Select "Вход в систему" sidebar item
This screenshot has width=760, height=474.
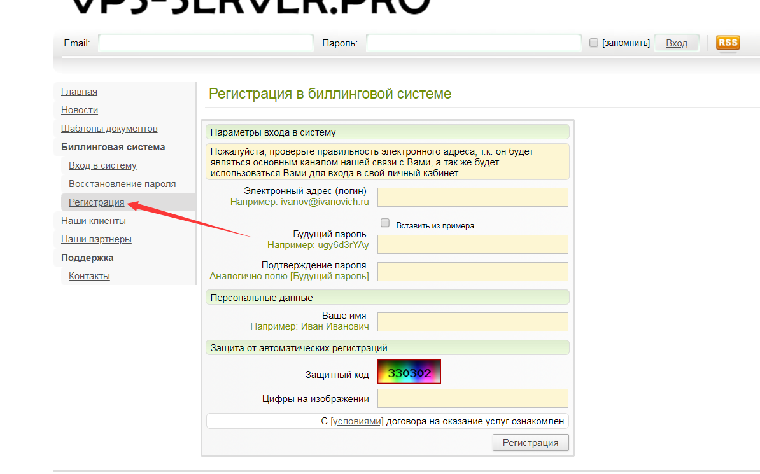102,165
